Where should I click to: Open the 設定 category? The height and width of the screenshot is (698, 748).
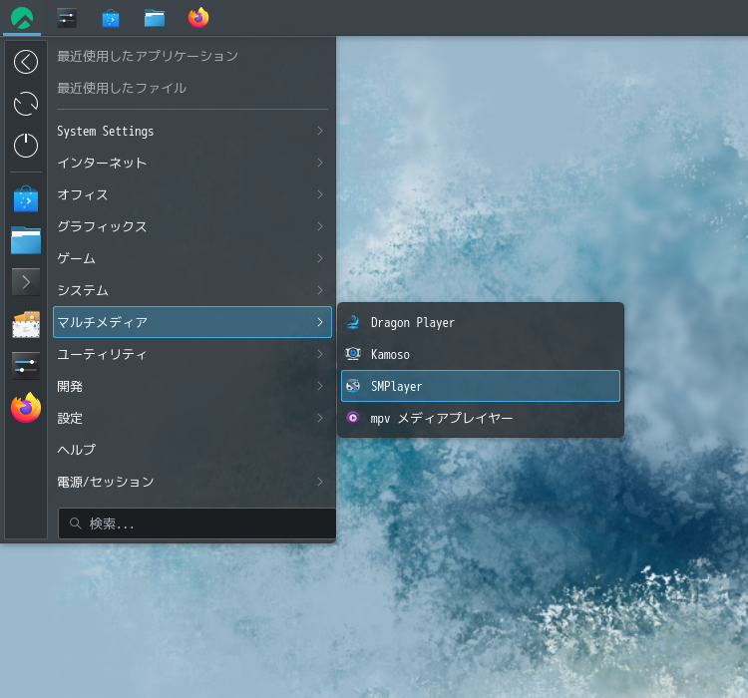point(191,418)
